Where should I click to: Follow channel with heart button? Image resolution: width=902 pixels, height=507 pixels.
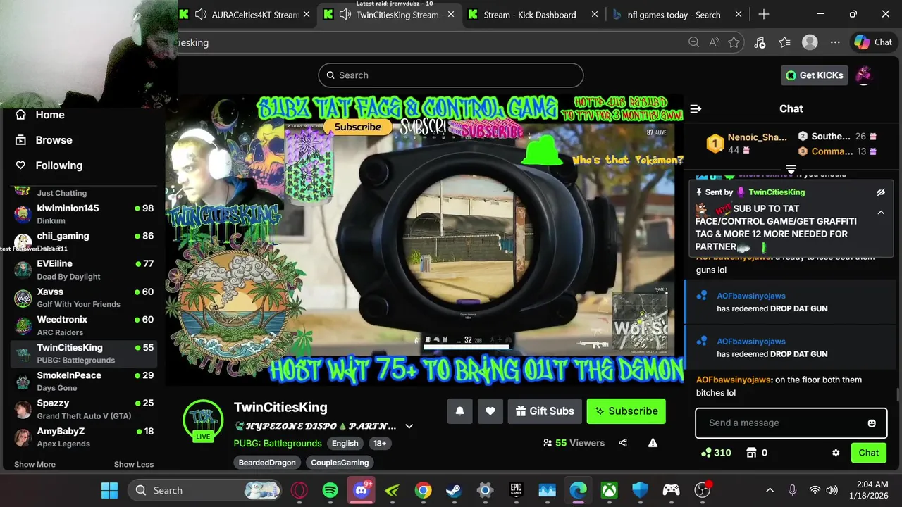pos(490,411)
